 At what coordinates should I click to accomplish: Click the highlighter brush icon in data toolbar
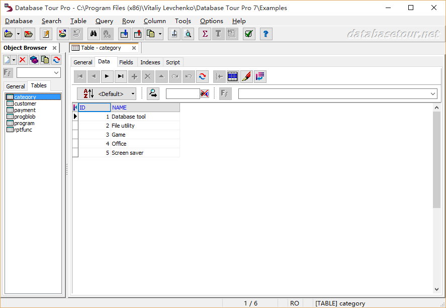click(x=246, y=76)
